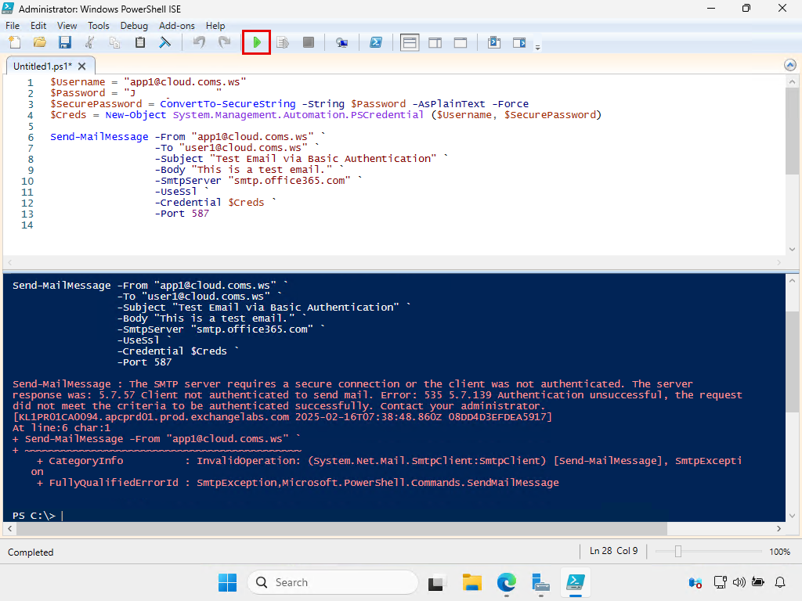
Task: Open the Edit menu
Action: (38, 26)
